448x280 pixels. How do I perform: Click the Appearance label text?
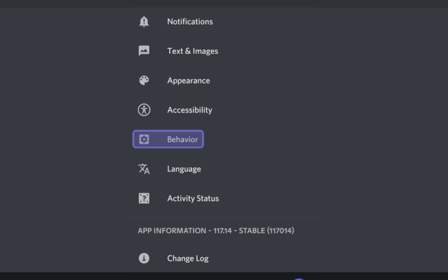click(189, 81)
